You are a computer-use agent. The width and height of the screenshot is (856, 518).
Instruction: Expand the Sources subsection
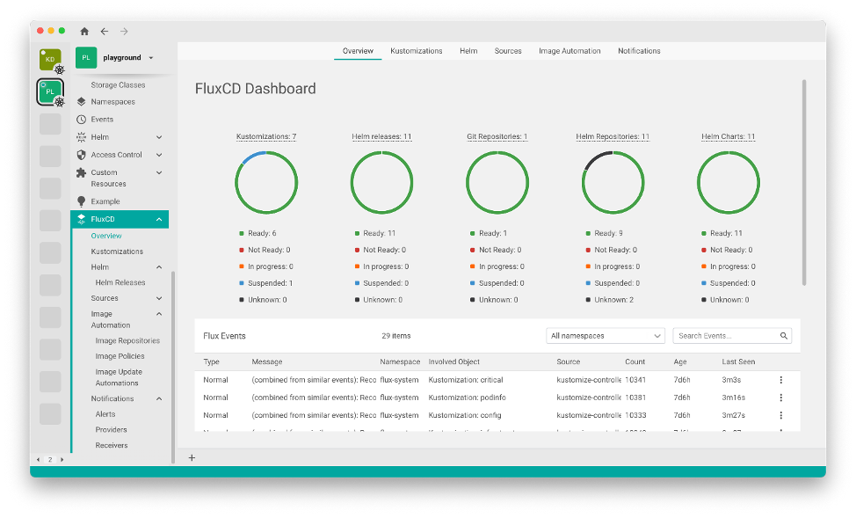pyautogui.click(x=159, y=298)
